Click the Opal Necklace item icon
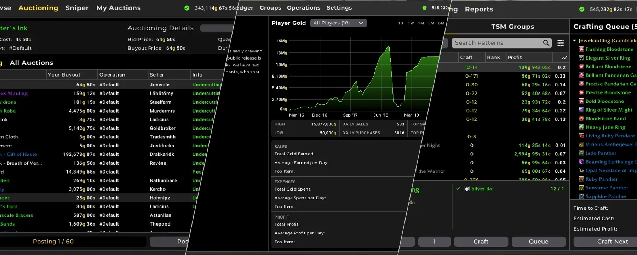 [581, 170]
